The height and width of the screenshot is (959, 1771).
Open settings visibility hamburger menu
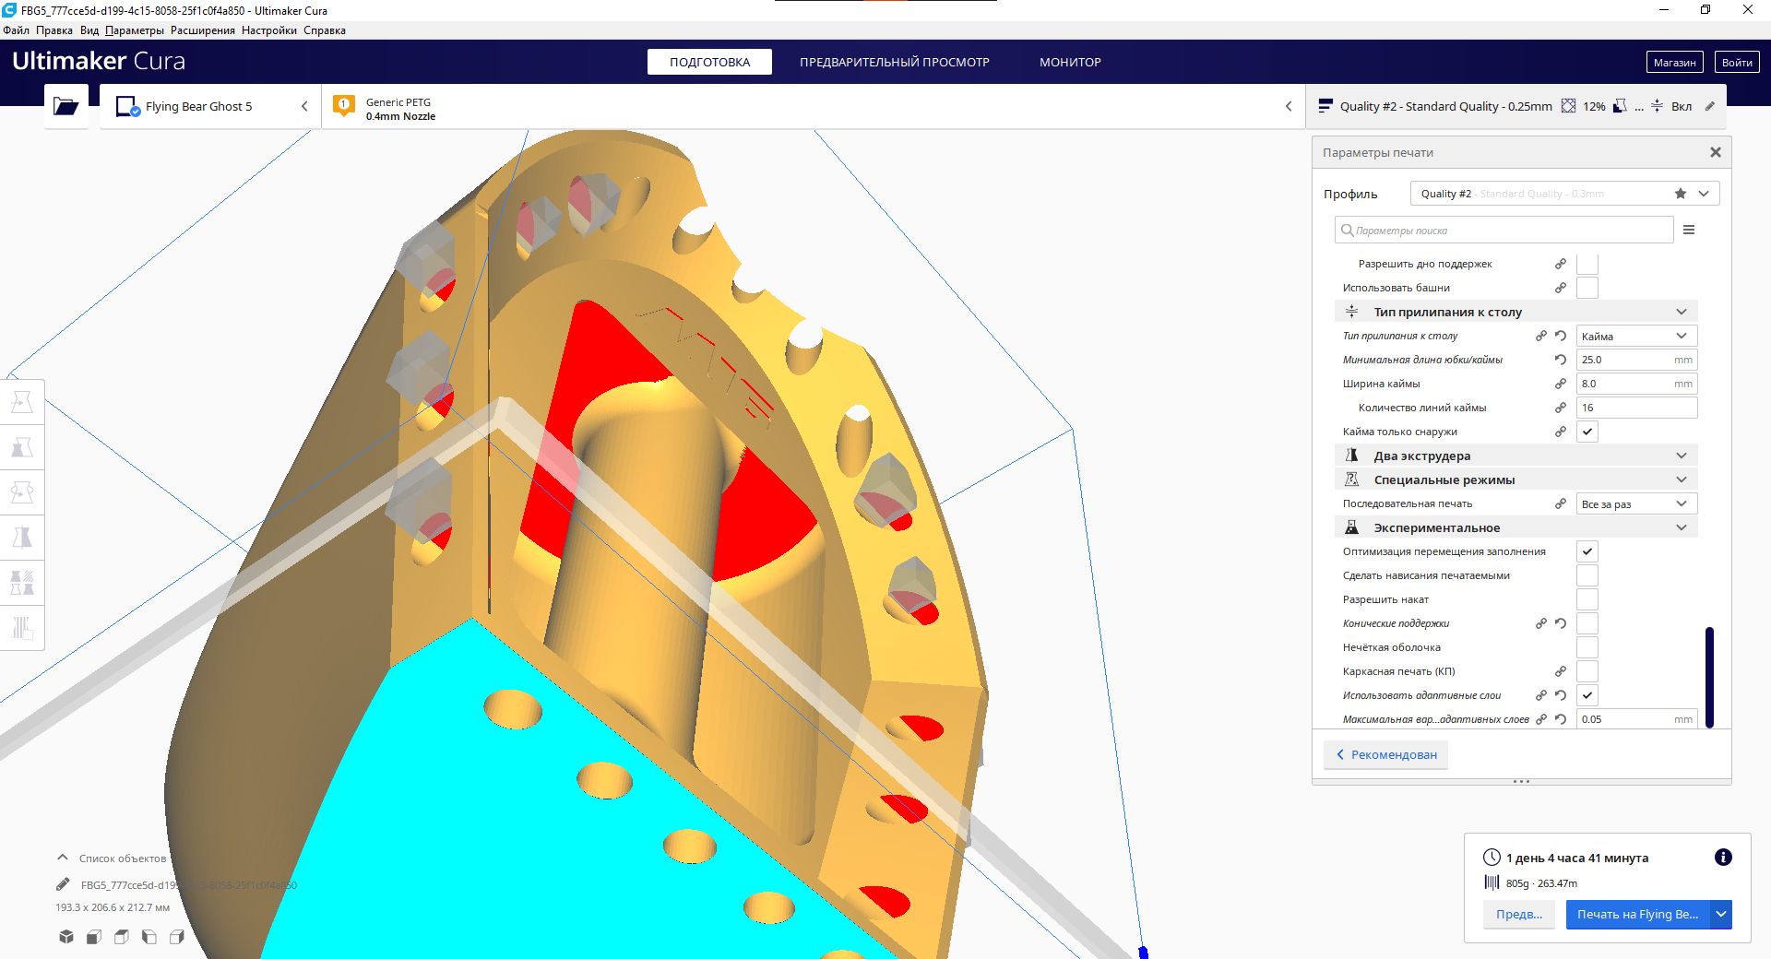click(x=1689, y=230)
